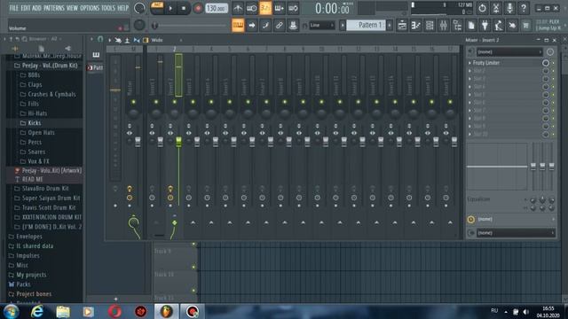Click the link (multilink controllers) icon
The image size is (568, 319).
[x=280, y=26]
